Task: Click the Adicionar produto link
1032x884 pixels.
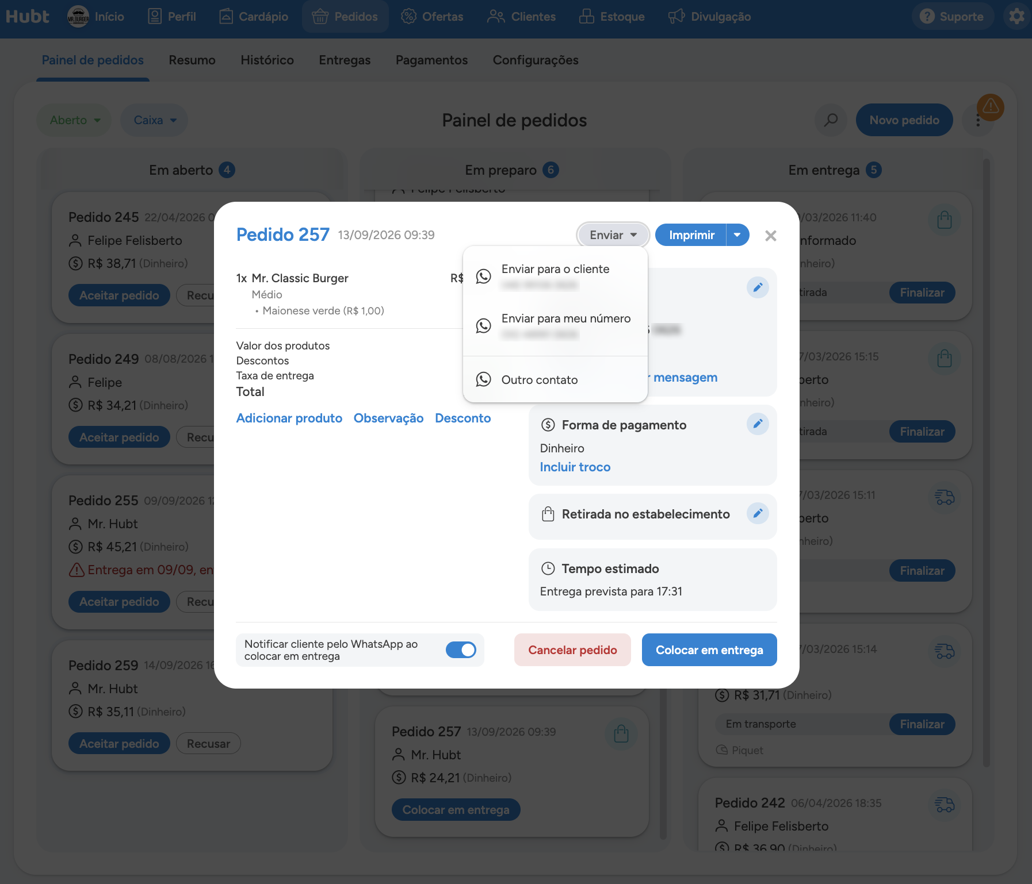Action: pyautogui.click(x=289, y=418)
